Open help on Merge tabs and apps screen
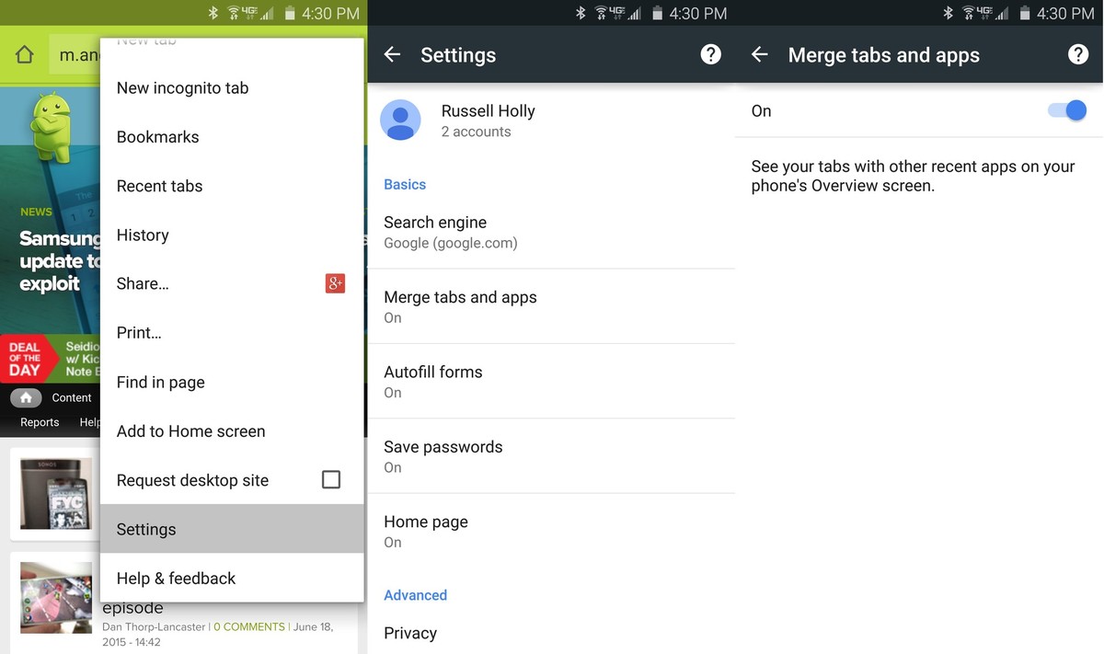Screen dimensions: 1104x654 click(x=1077, y=55)
